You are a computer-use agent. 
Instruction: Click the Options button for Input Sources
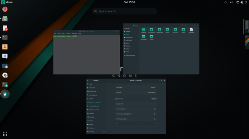click(x=154, y=99)
